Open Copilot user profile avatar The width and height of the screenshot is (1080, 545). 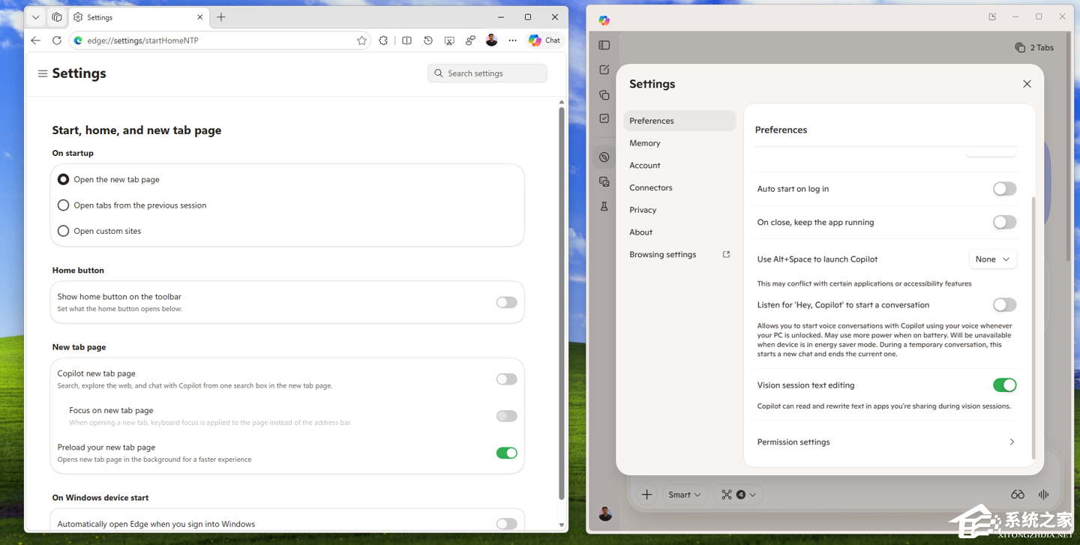click(605, 514)
